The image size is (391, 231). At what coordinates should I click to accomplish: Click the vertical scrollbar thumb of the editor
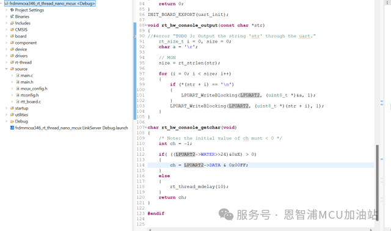378,182
